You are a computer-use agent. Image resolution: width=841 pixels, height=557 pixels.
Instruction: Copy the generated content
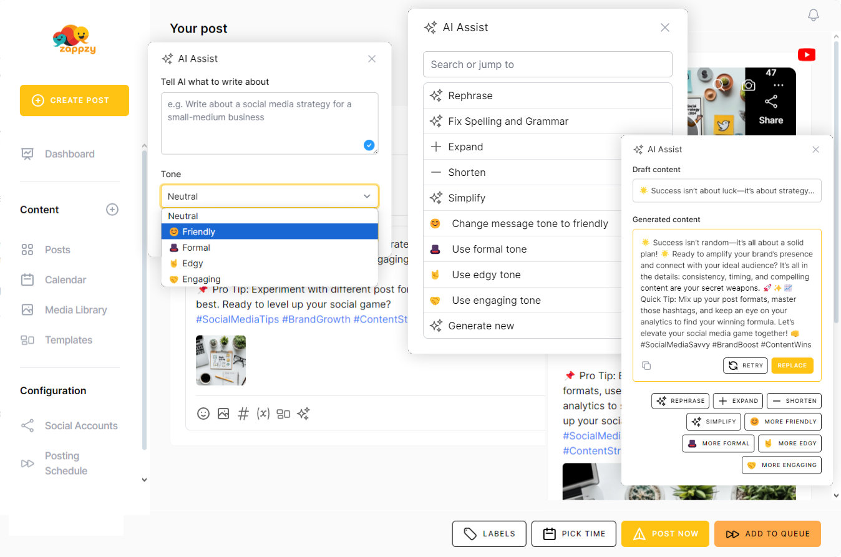point(646,366)
